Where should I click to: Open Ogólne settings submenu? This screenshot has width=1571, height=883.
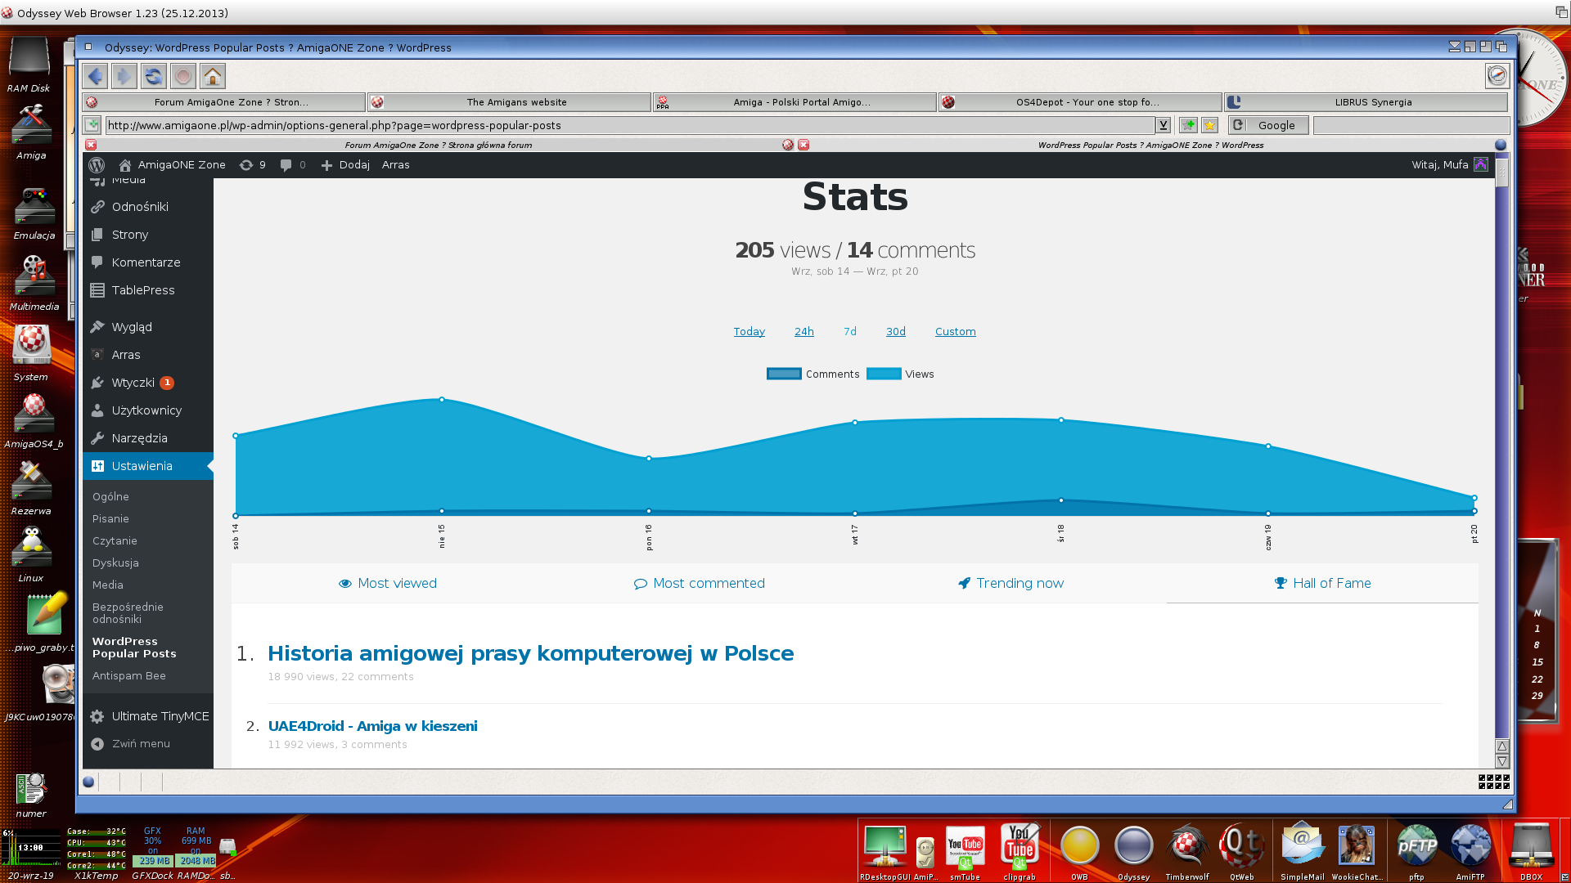110,497
